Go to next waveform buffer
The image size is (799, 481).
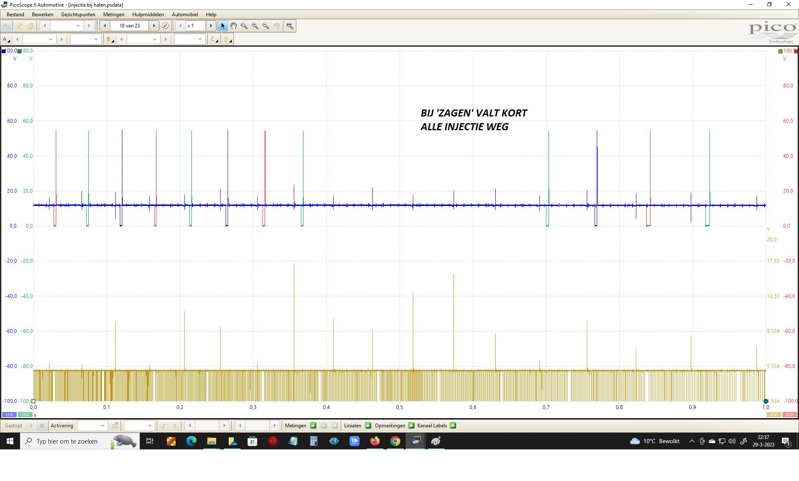point(154,26)
